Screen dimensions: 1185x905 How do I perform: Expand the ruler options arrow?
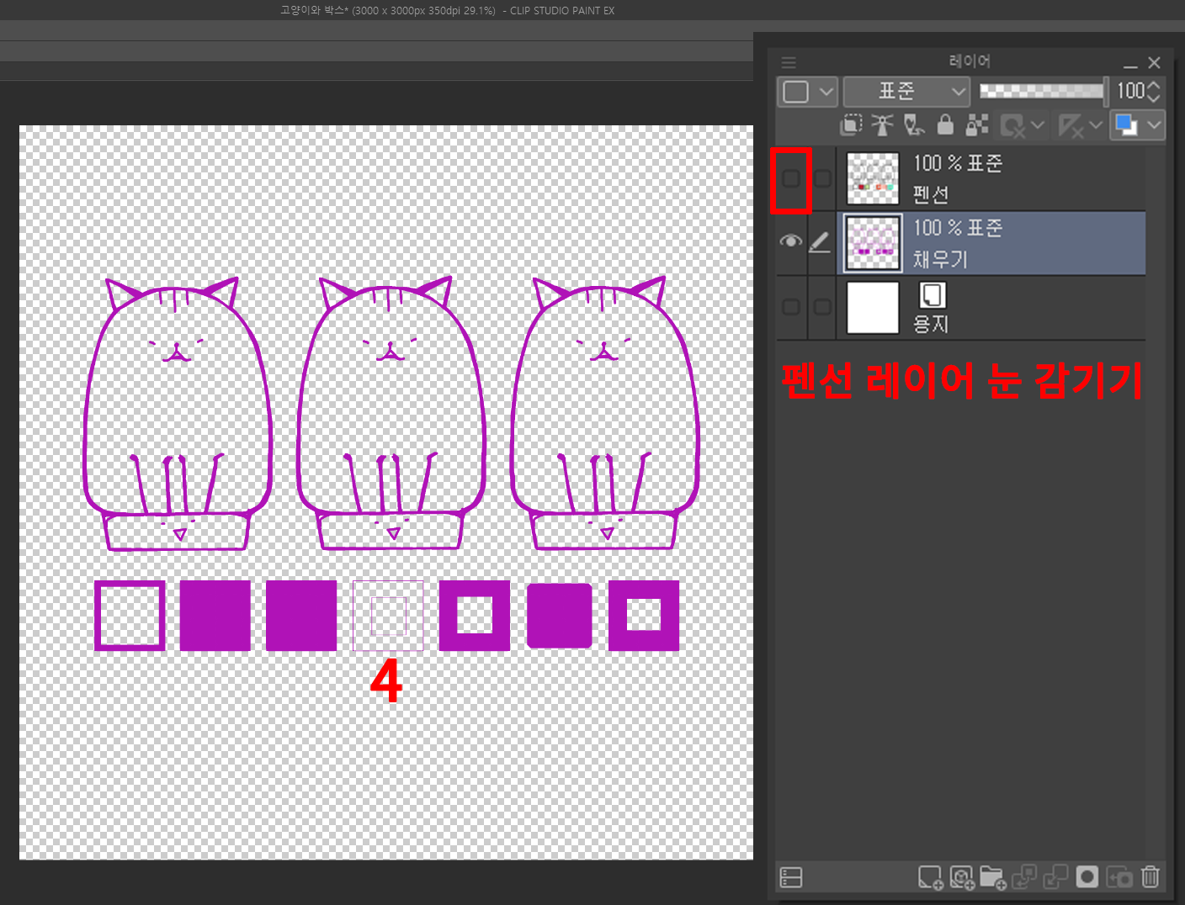1095,125
